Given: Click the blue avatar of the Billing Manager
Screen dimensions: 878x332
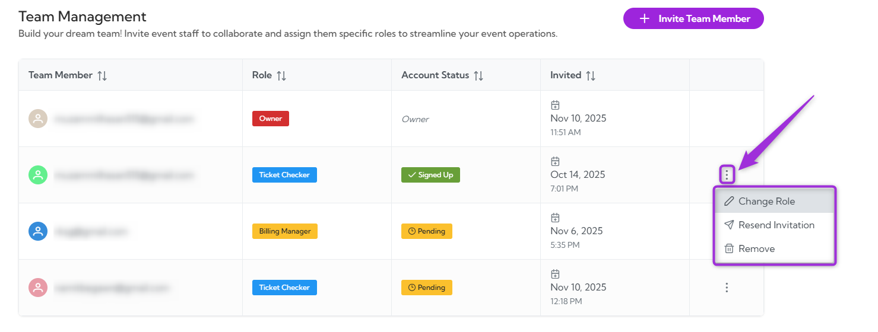Looking at the screenshot, I should click(38, 231).
